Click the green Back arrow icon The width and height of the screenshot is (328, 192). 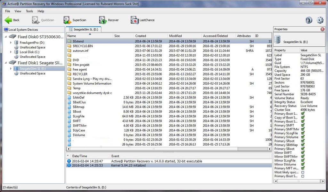(x=8, y=20)
